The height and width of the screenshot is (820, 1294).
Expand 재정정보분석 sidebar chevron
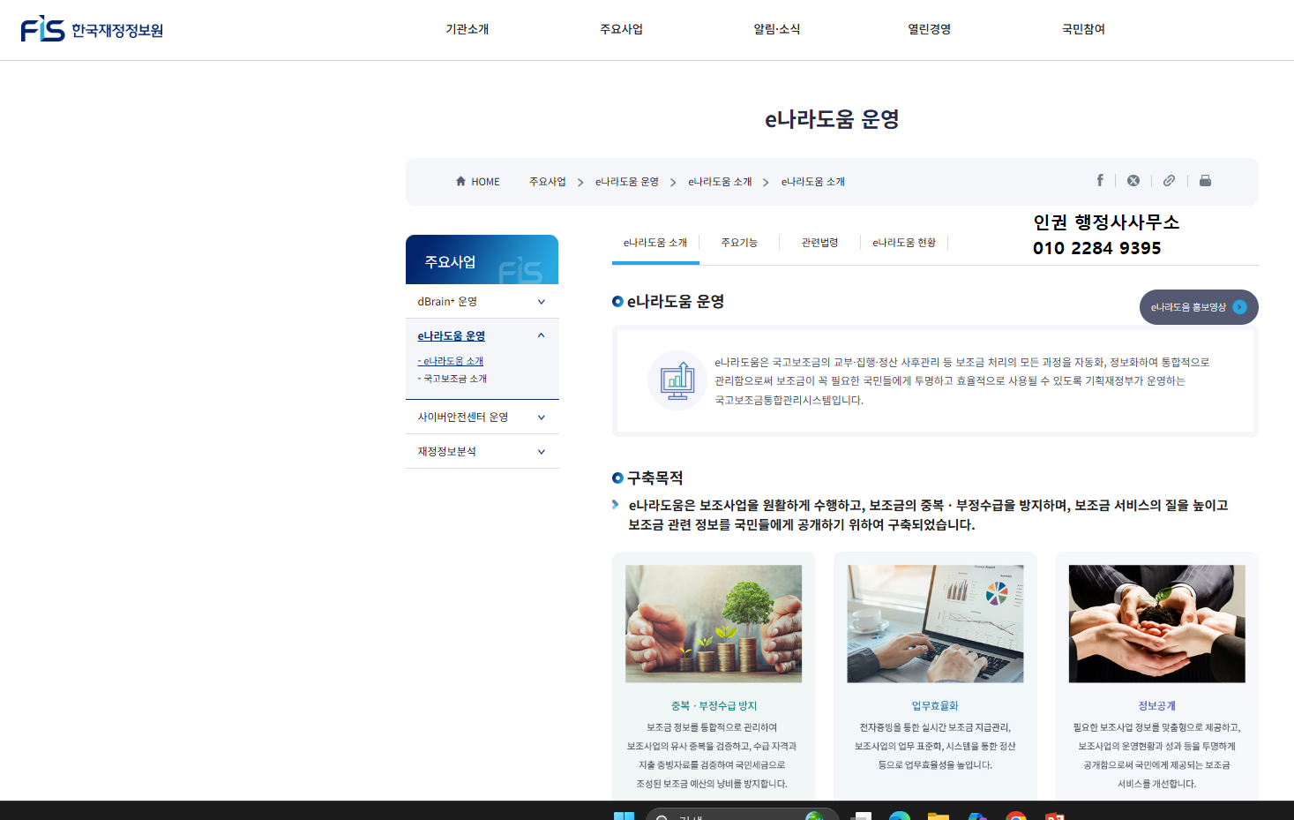point(541,452)
